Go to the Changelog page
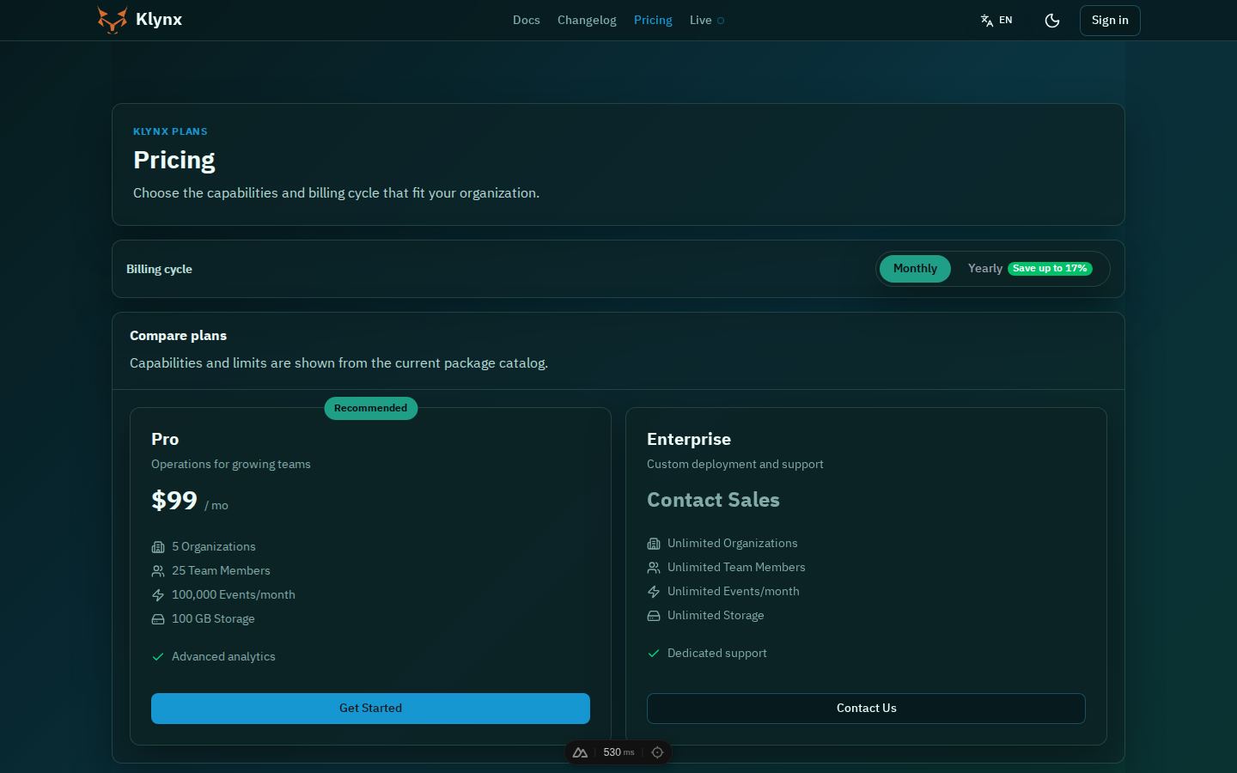Image resolution: width=1237 pixels, height=773 pixels. (587, 20)
